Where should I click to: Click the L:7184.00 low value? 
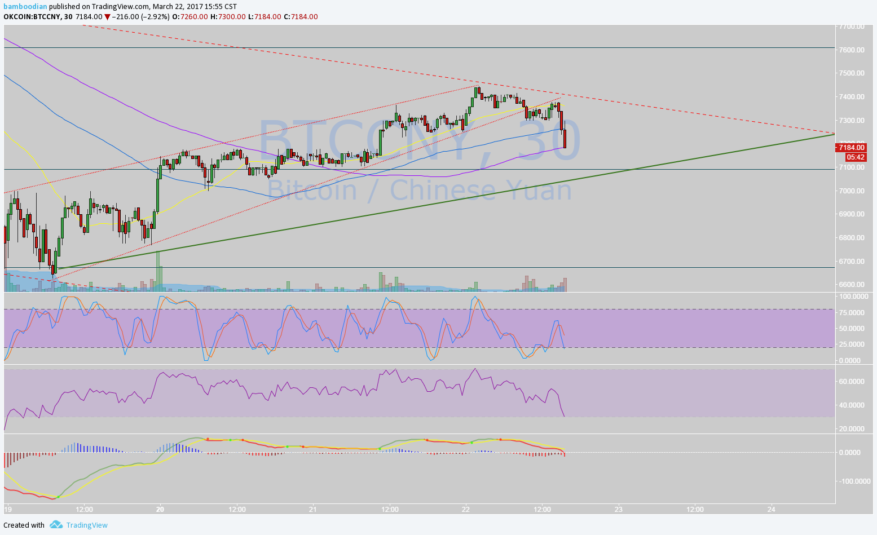264,17
